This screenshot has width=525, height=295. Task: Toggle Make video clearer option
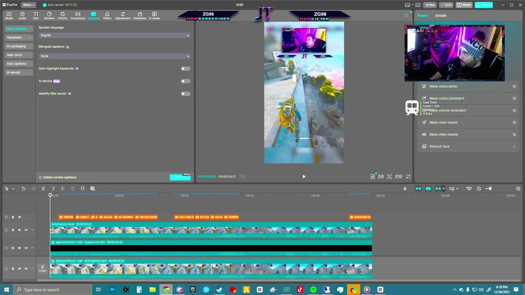pos(514,134)
